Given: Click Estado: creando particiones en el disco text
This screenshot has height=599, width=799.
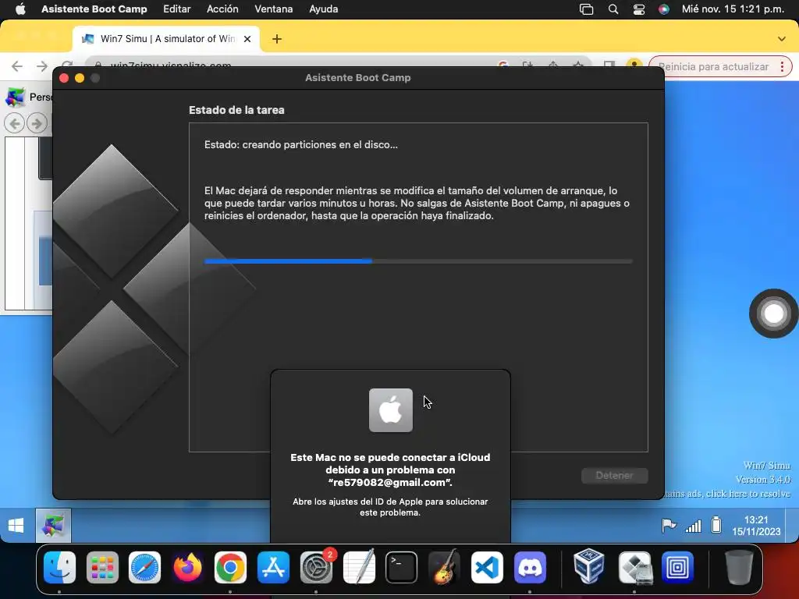Looking at the screenshot, I should 300,144.
